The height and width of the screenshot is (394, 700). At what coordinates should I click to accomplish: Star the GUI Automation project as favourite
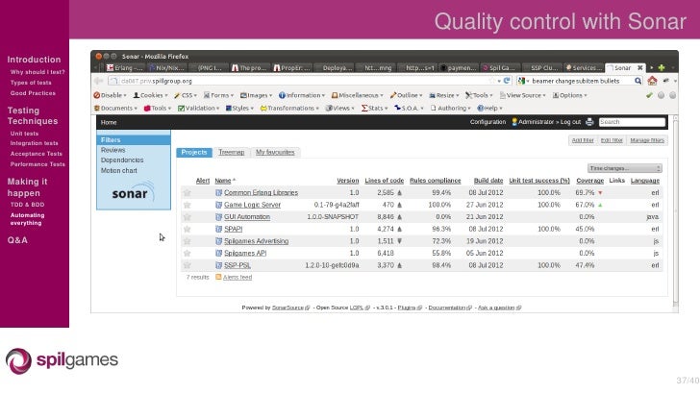point(187,217)
